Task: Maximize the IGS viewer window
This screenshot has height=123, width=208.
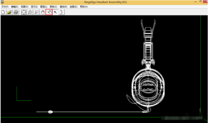Action: click(201, 2)
